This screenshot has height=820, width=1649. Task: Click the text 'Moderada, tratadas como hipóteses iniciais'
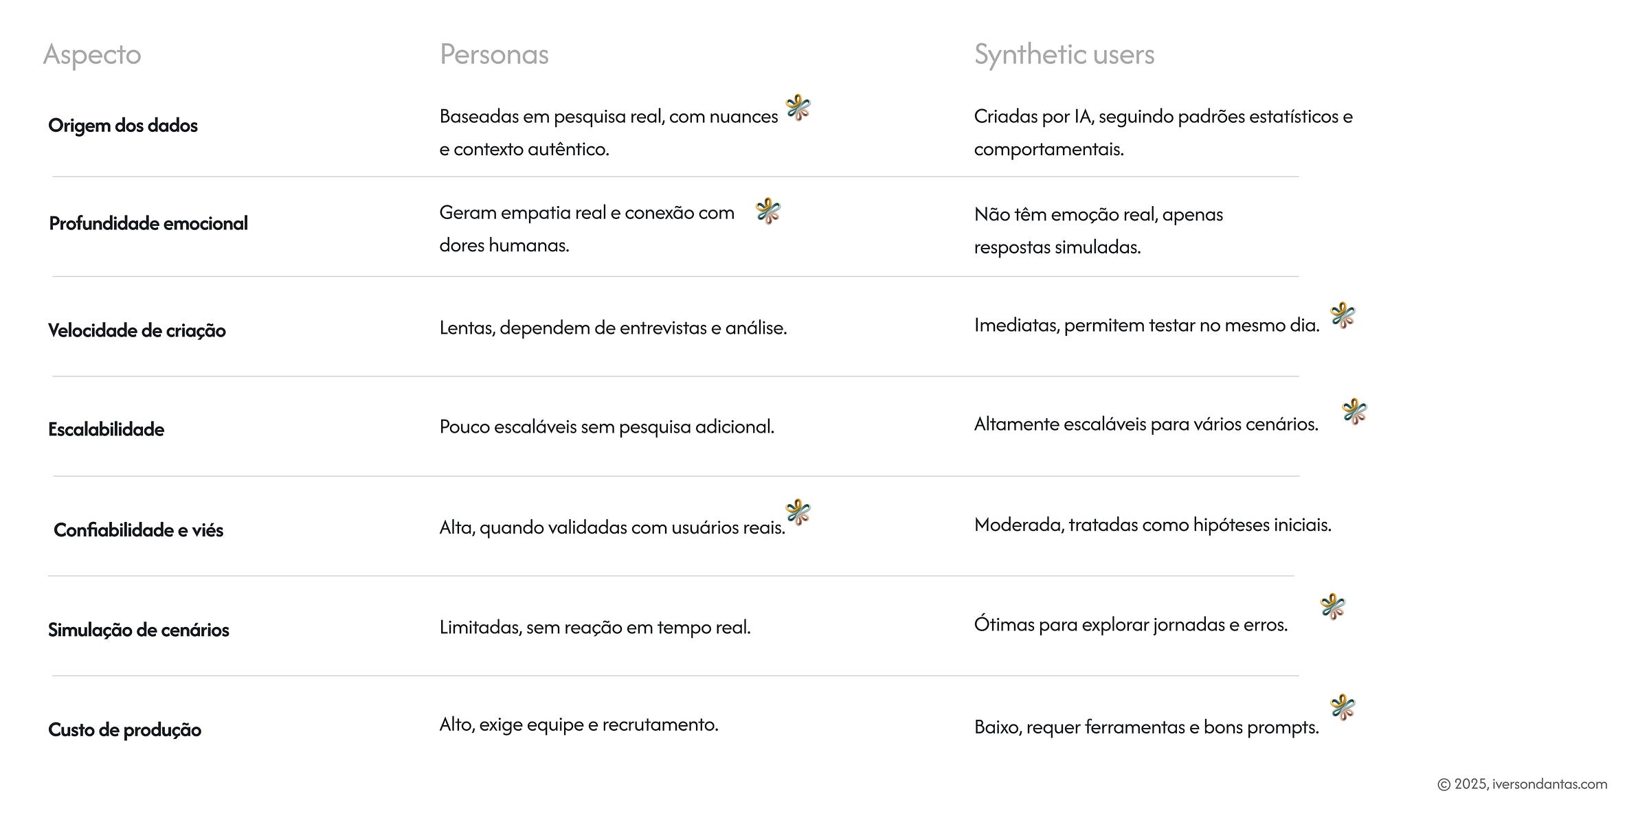coord(1153,525)
